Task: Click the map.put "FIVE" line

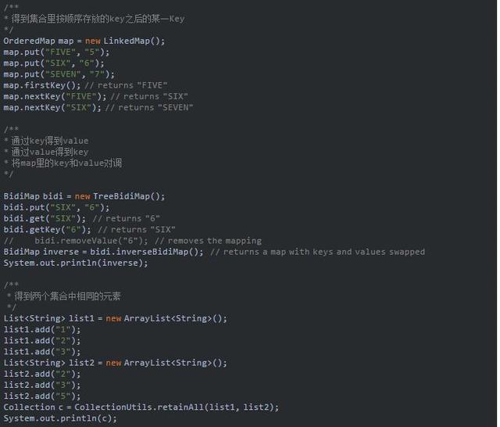Action: coord(52,52)
